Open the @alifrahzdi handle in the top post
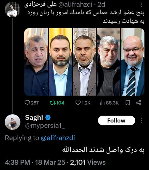 tap(75, 5)
